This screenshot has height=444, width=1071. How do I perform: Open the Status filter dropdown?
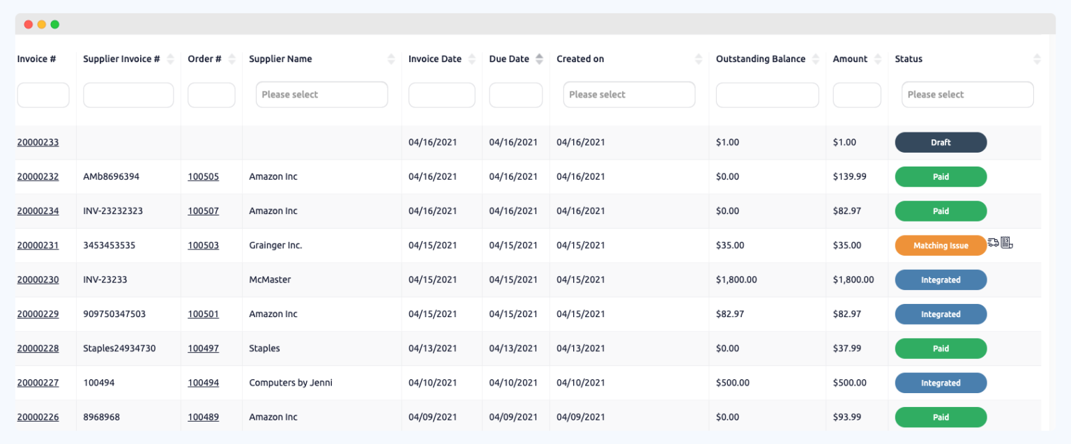click(967, 94)
